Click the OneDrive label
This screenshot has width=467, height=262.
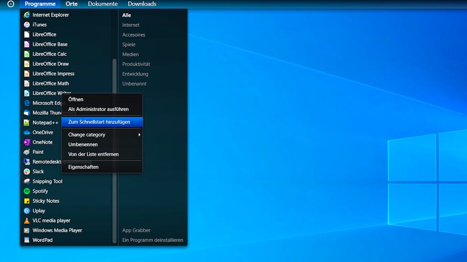(x=43, y=132)
